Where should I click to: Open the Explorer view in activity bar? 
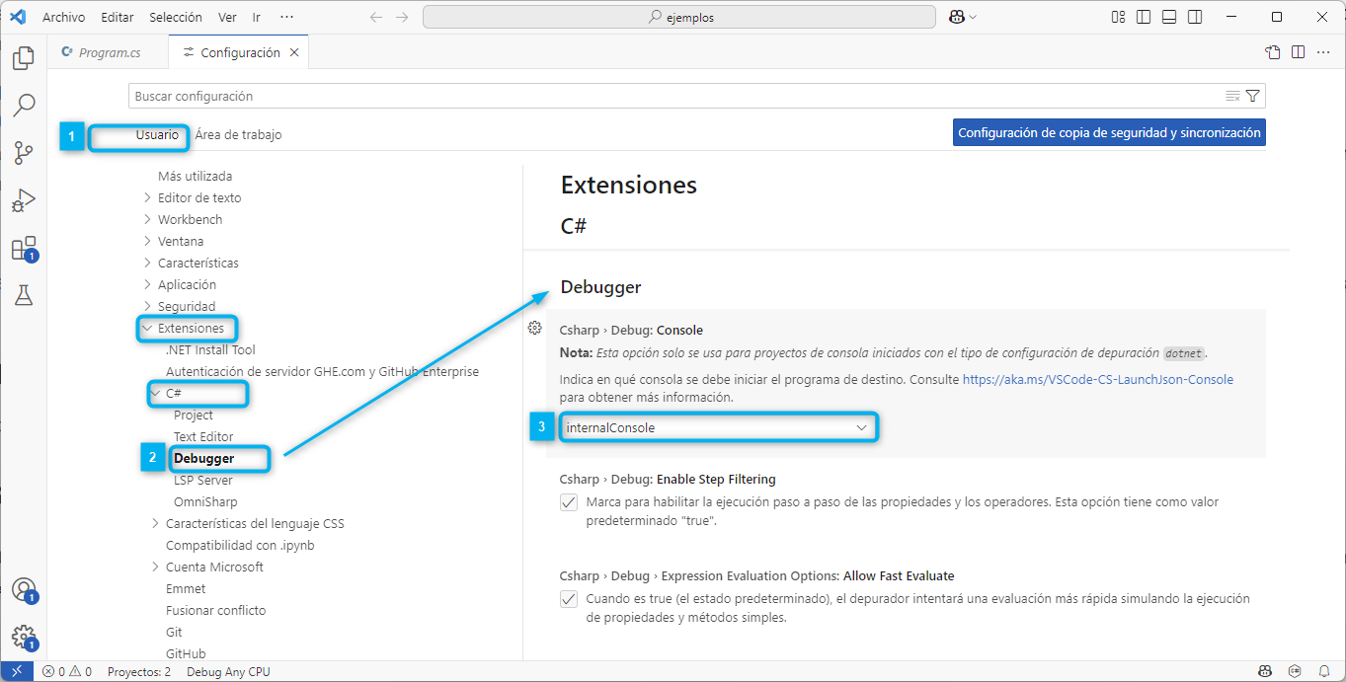[x=24, y=57]
